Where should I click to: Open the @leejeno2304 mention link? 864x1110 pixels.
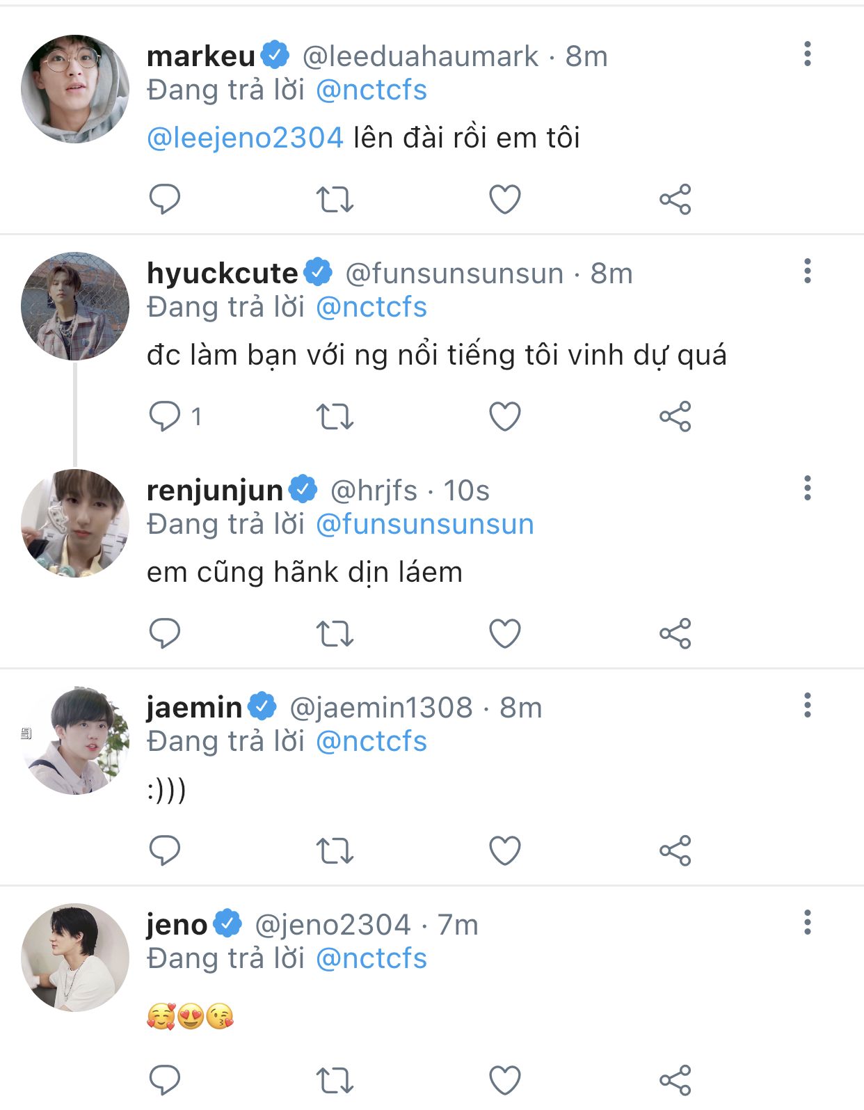pyautogui.click(x=245, y=138)
